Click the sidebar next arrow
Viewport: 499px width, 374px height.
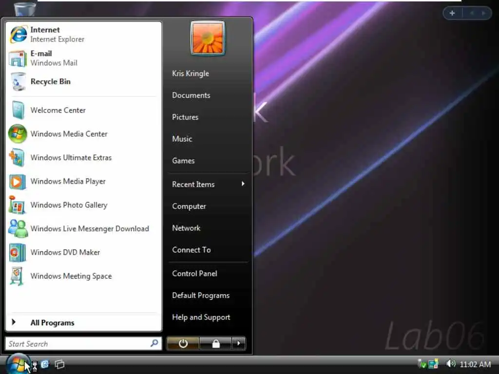pos(483,13)
